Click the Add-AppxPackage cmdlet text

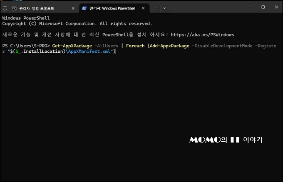(169, 46)
